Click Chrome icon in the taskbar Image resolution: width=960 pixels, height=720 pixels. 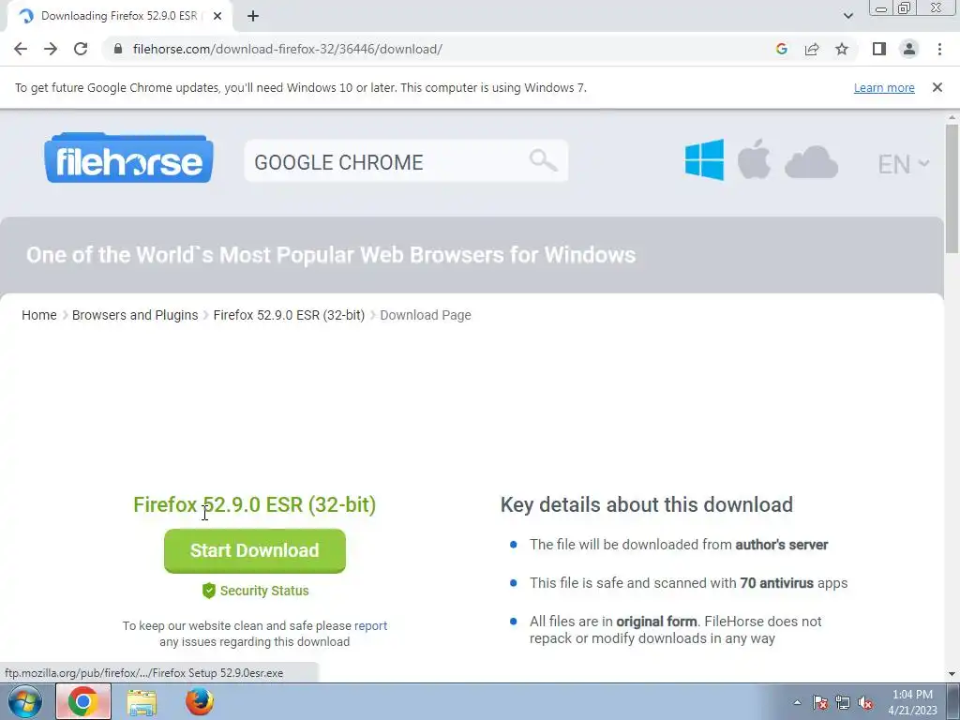pyautogui.click(x=83, y=701)
